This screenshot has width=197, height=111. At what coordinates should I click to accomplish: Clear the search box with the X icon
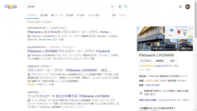pos(112,7)
